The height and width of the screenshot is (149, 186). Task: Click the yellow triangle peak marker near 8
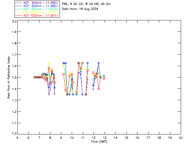click(x=49, y=63)
